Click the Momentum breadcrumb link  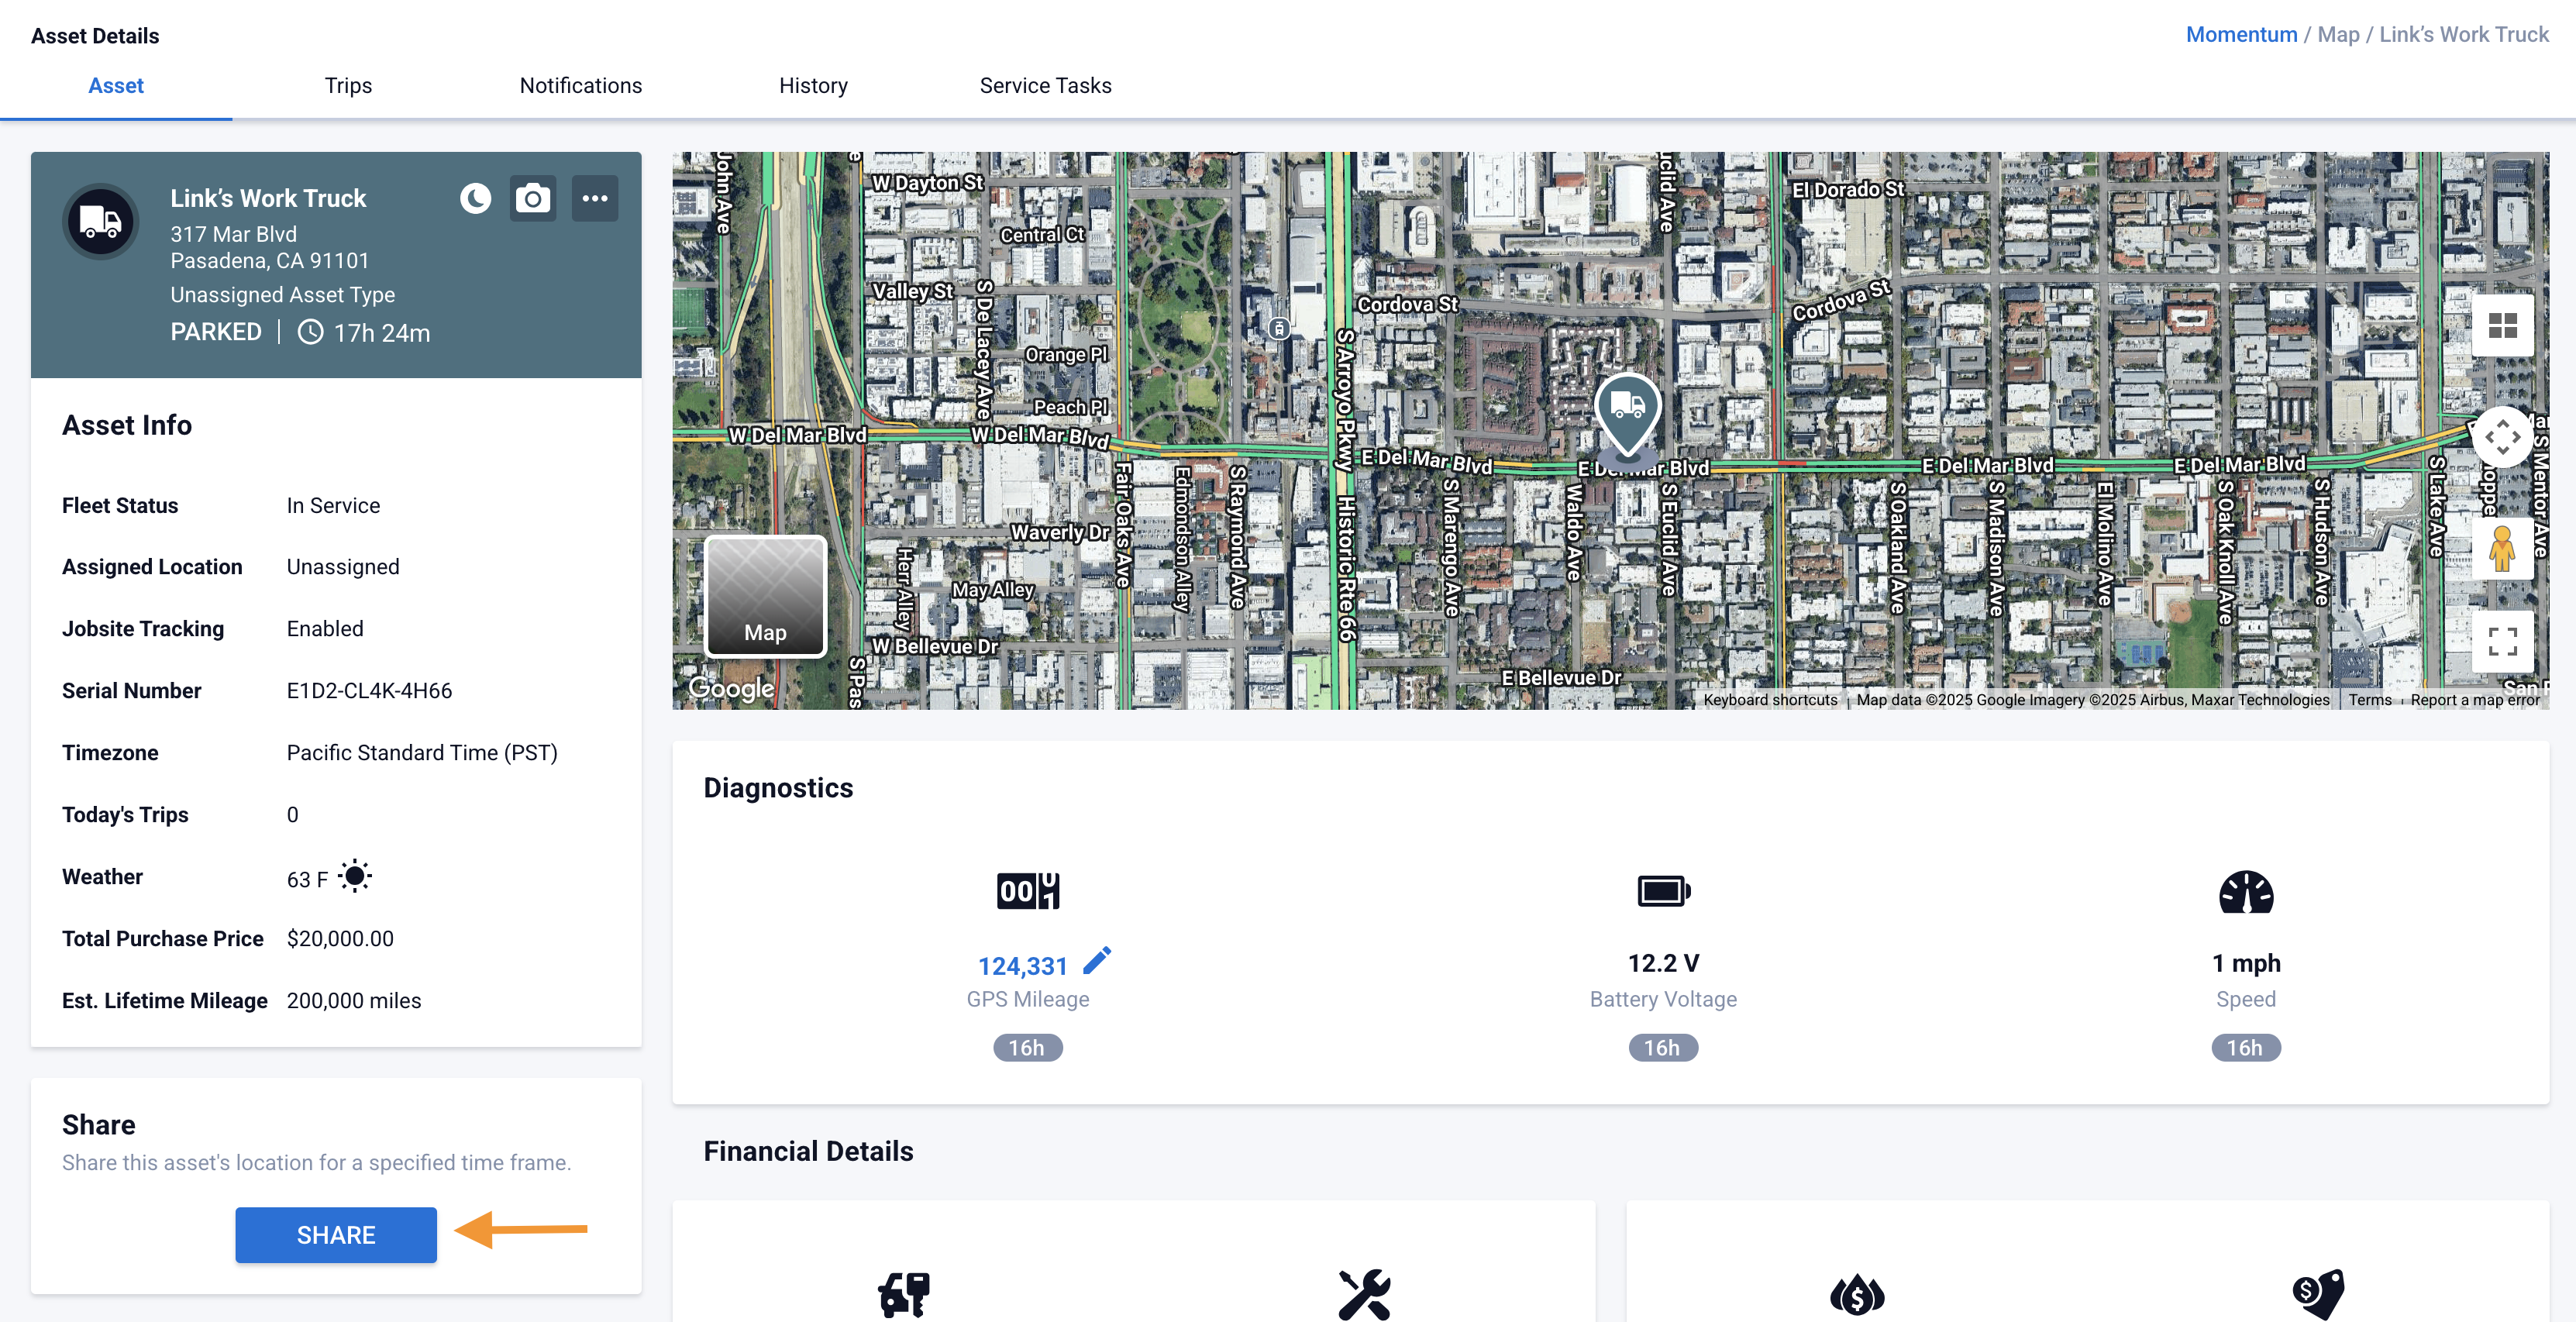click(2241, 35)
